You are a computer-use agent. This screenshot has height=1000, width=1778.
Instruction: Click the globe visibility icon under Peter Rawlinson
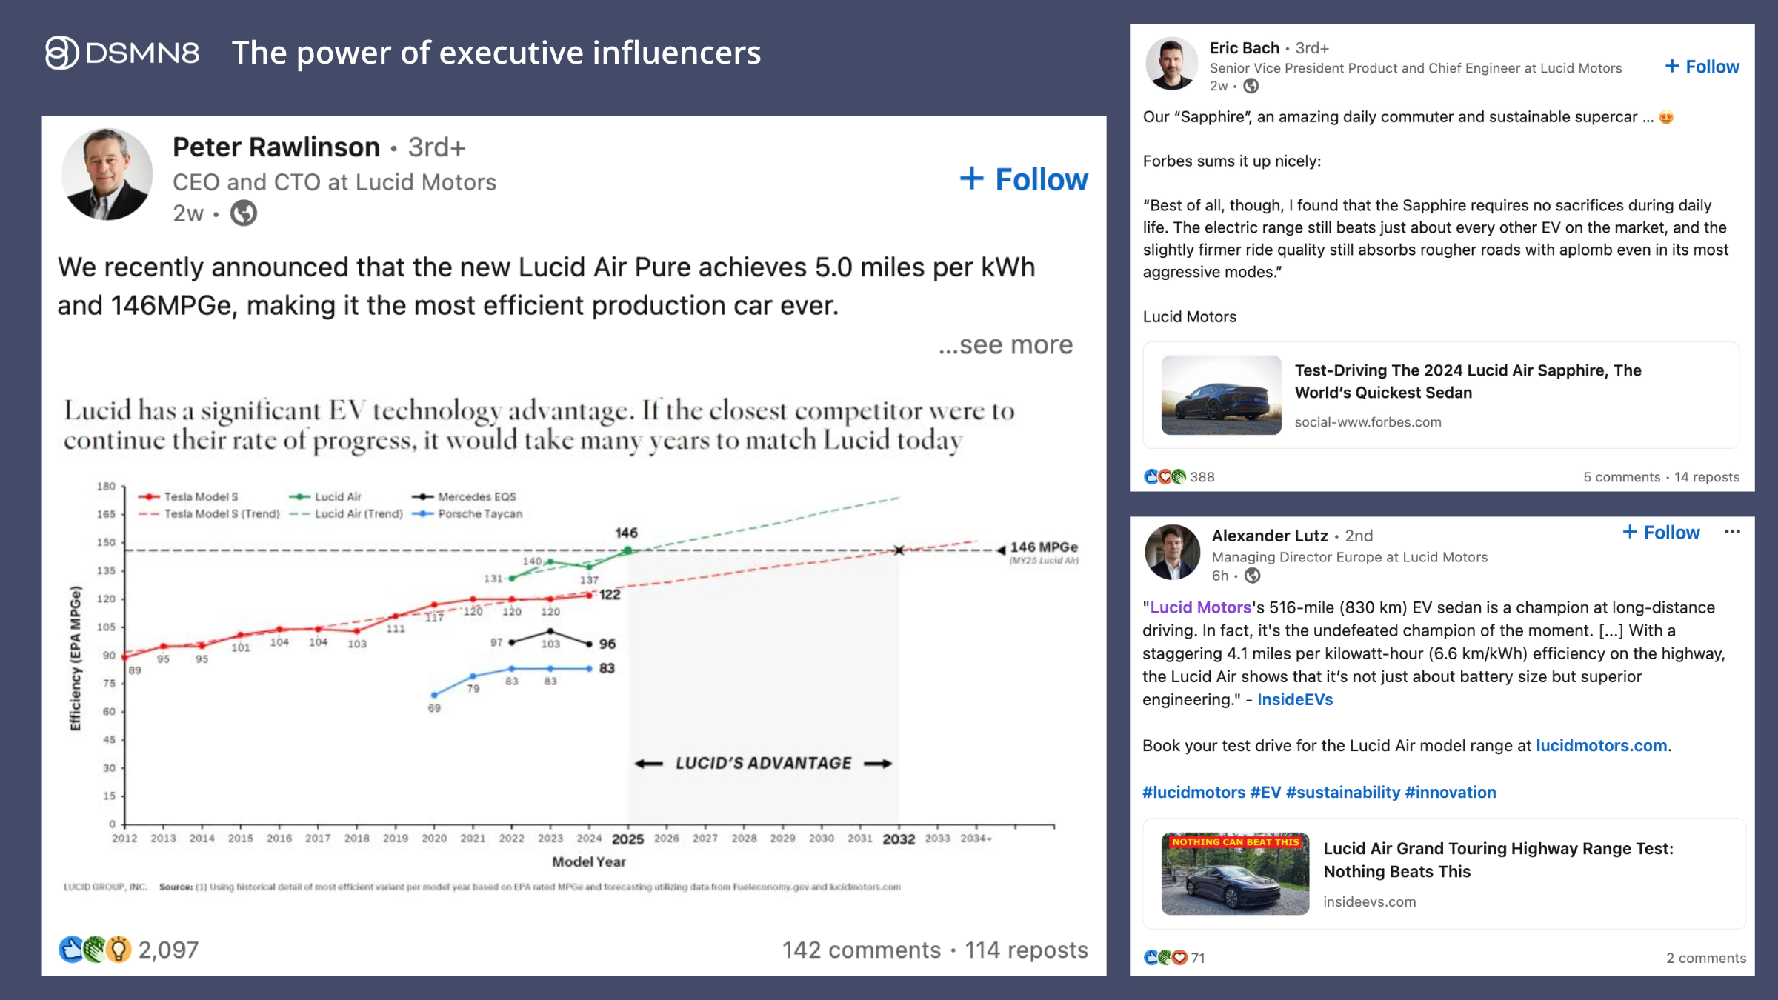pos(243,213)
